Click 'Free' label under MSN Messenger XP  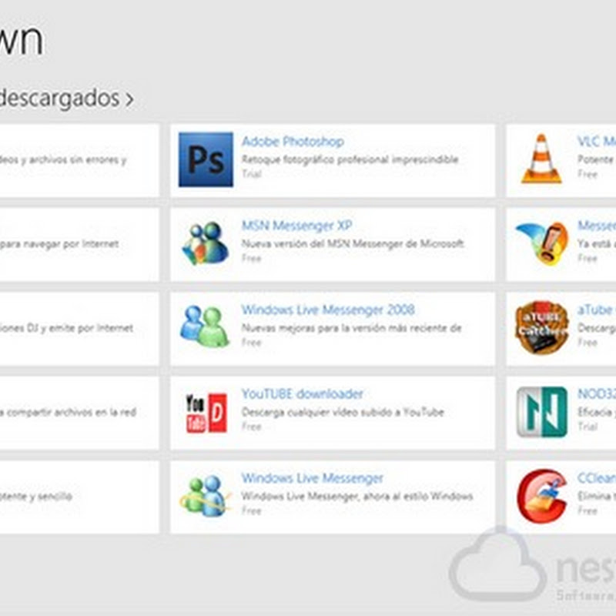click(252, 258)
